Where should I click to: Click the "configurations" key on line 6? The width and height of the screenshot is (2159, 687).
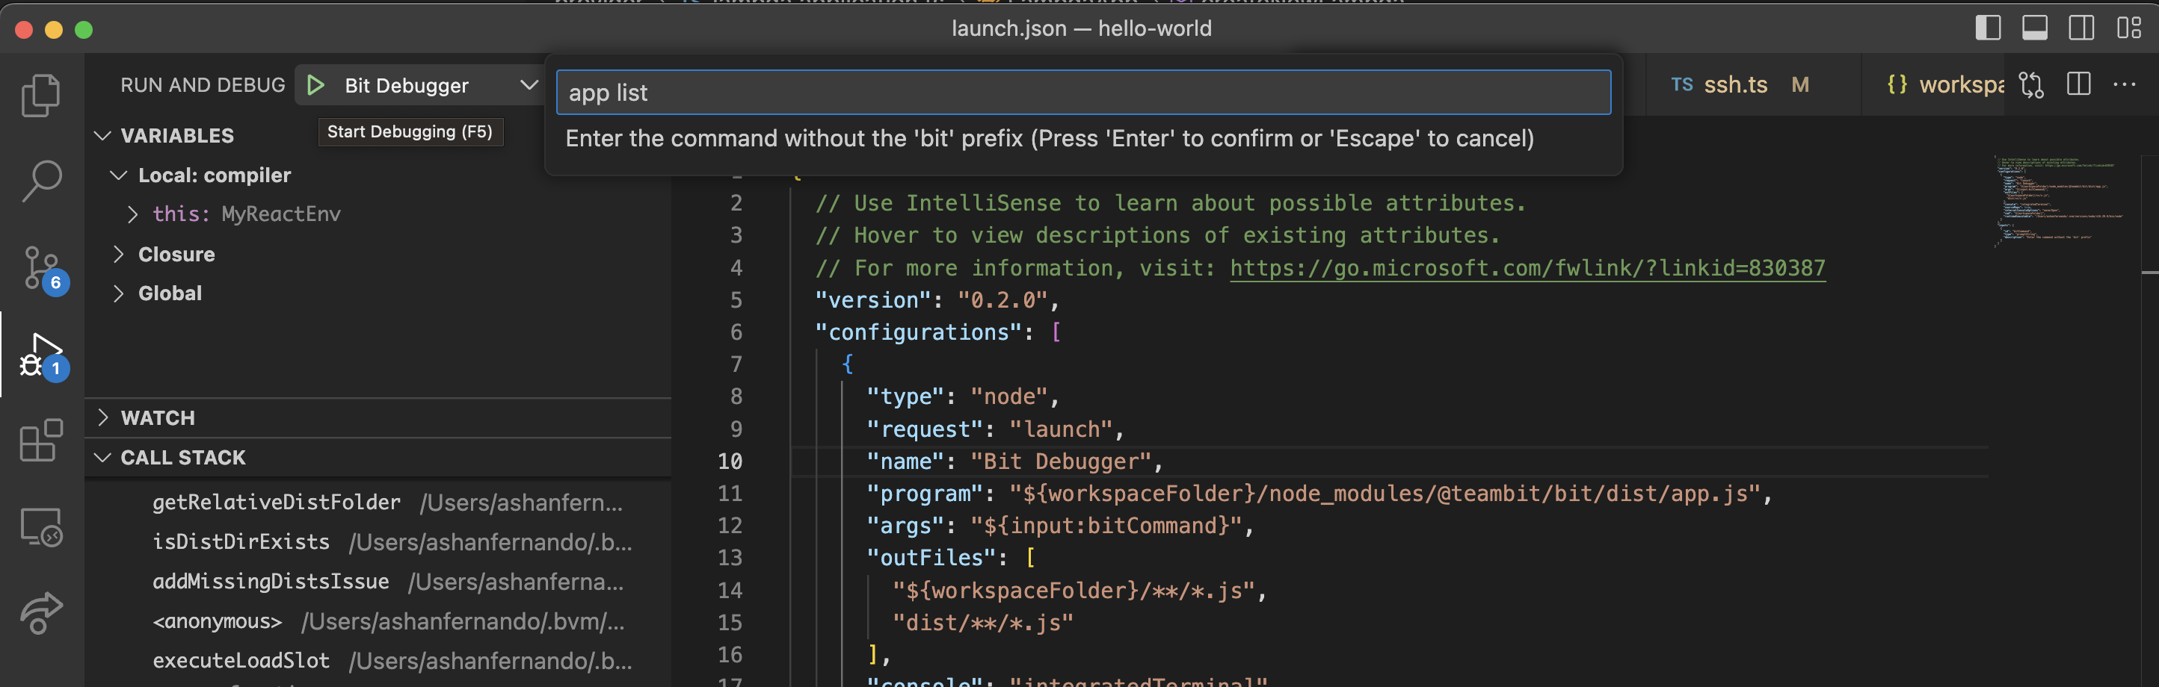pos(919,332)
